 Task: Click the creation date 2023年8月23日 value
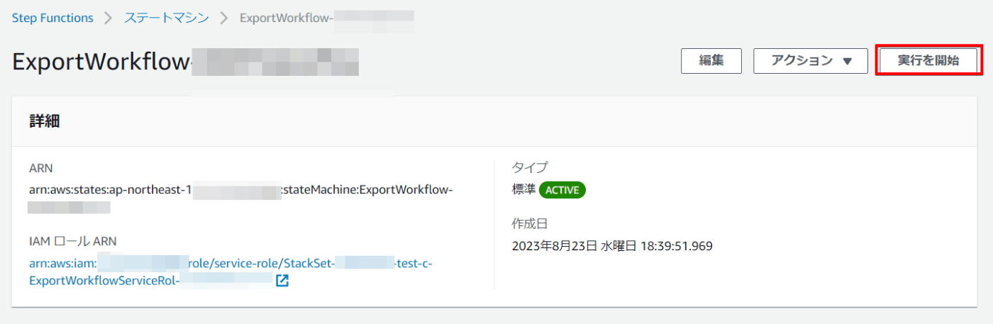pos(612,246)
